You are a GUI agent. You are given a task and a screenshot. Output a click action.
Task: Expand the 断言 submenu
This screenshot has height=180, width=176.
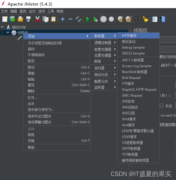pyautogui.click(x=103, y=61)
